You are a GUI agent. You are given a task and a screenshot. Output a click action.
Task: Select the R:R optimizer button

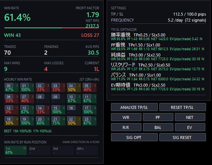point(126,127)
